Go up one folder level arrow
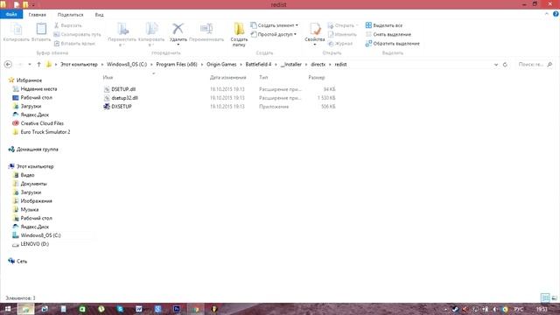The height and width of the screenshot is (315, 560). (38, 64)
